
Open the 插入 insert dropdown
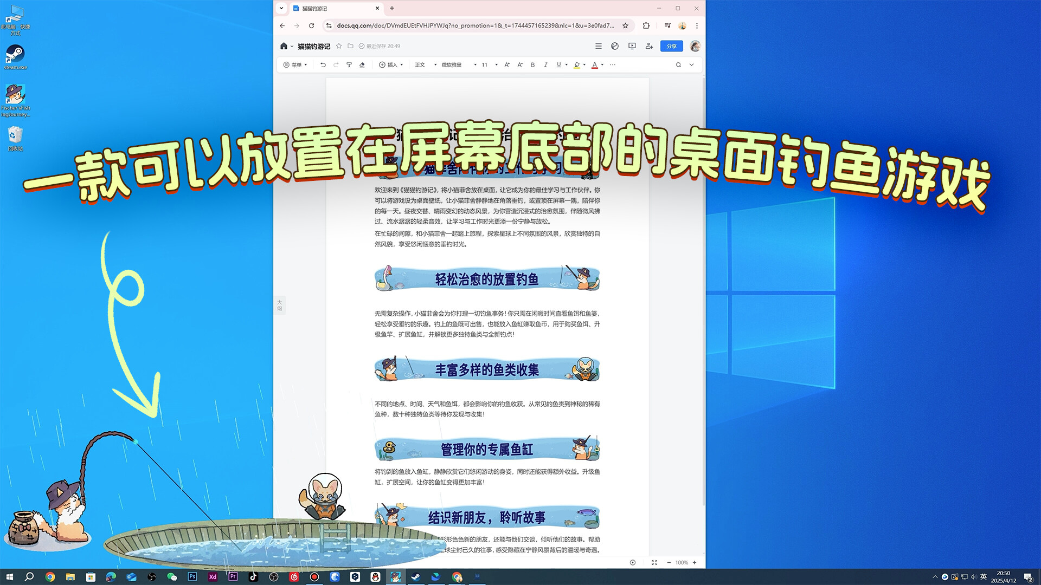[x=390, y=64]
